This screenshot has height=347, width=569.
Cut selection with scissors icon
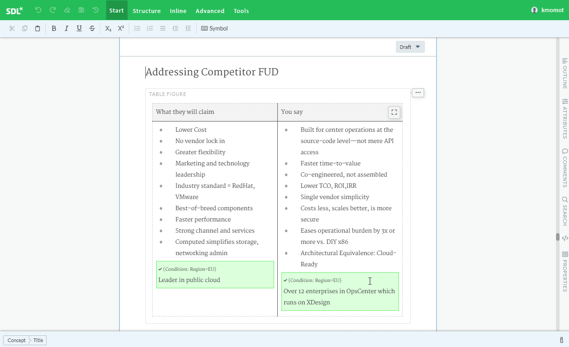(x=12, y=28)
